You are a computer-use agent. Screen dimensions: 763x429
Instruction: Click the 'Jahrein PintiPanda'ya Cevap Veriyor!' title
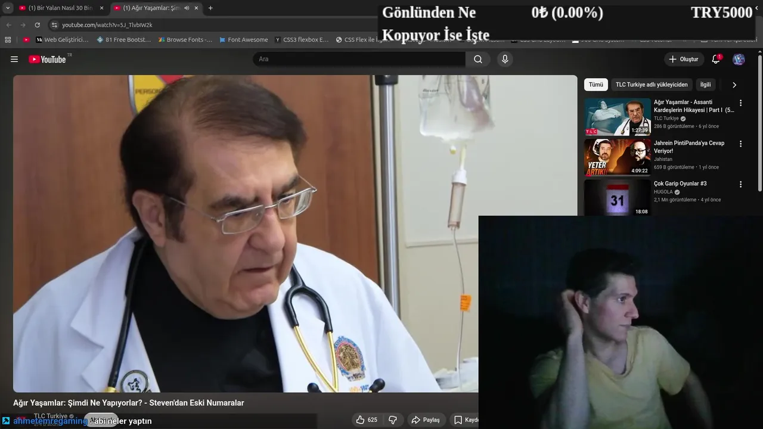click(x=689, y=147)
